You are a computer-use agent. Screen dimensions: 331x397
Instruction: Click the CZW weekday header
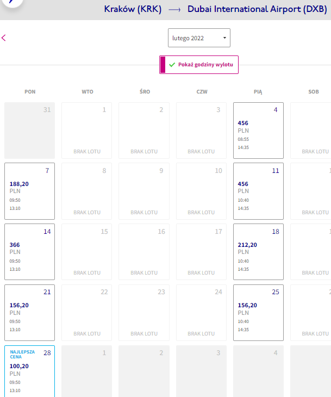(202, 92)
